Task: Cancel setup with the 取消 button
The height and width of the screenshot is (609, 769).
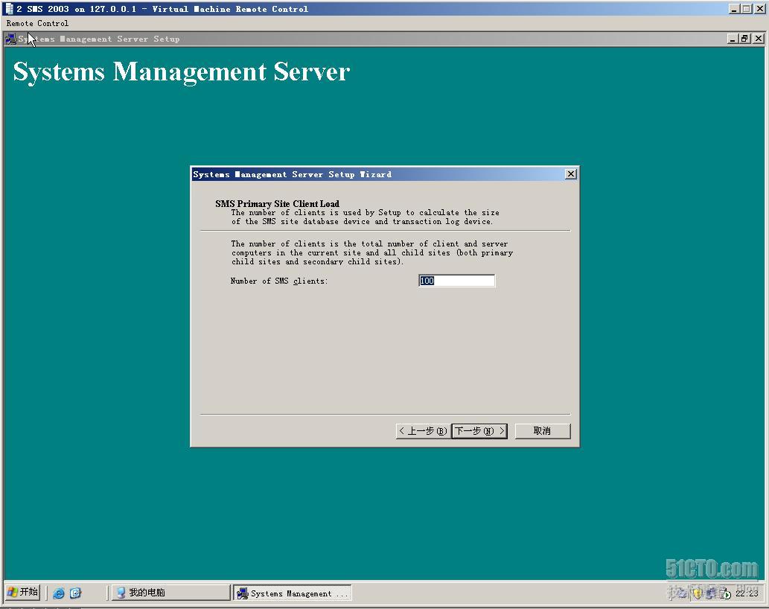Action: [543, 431]
